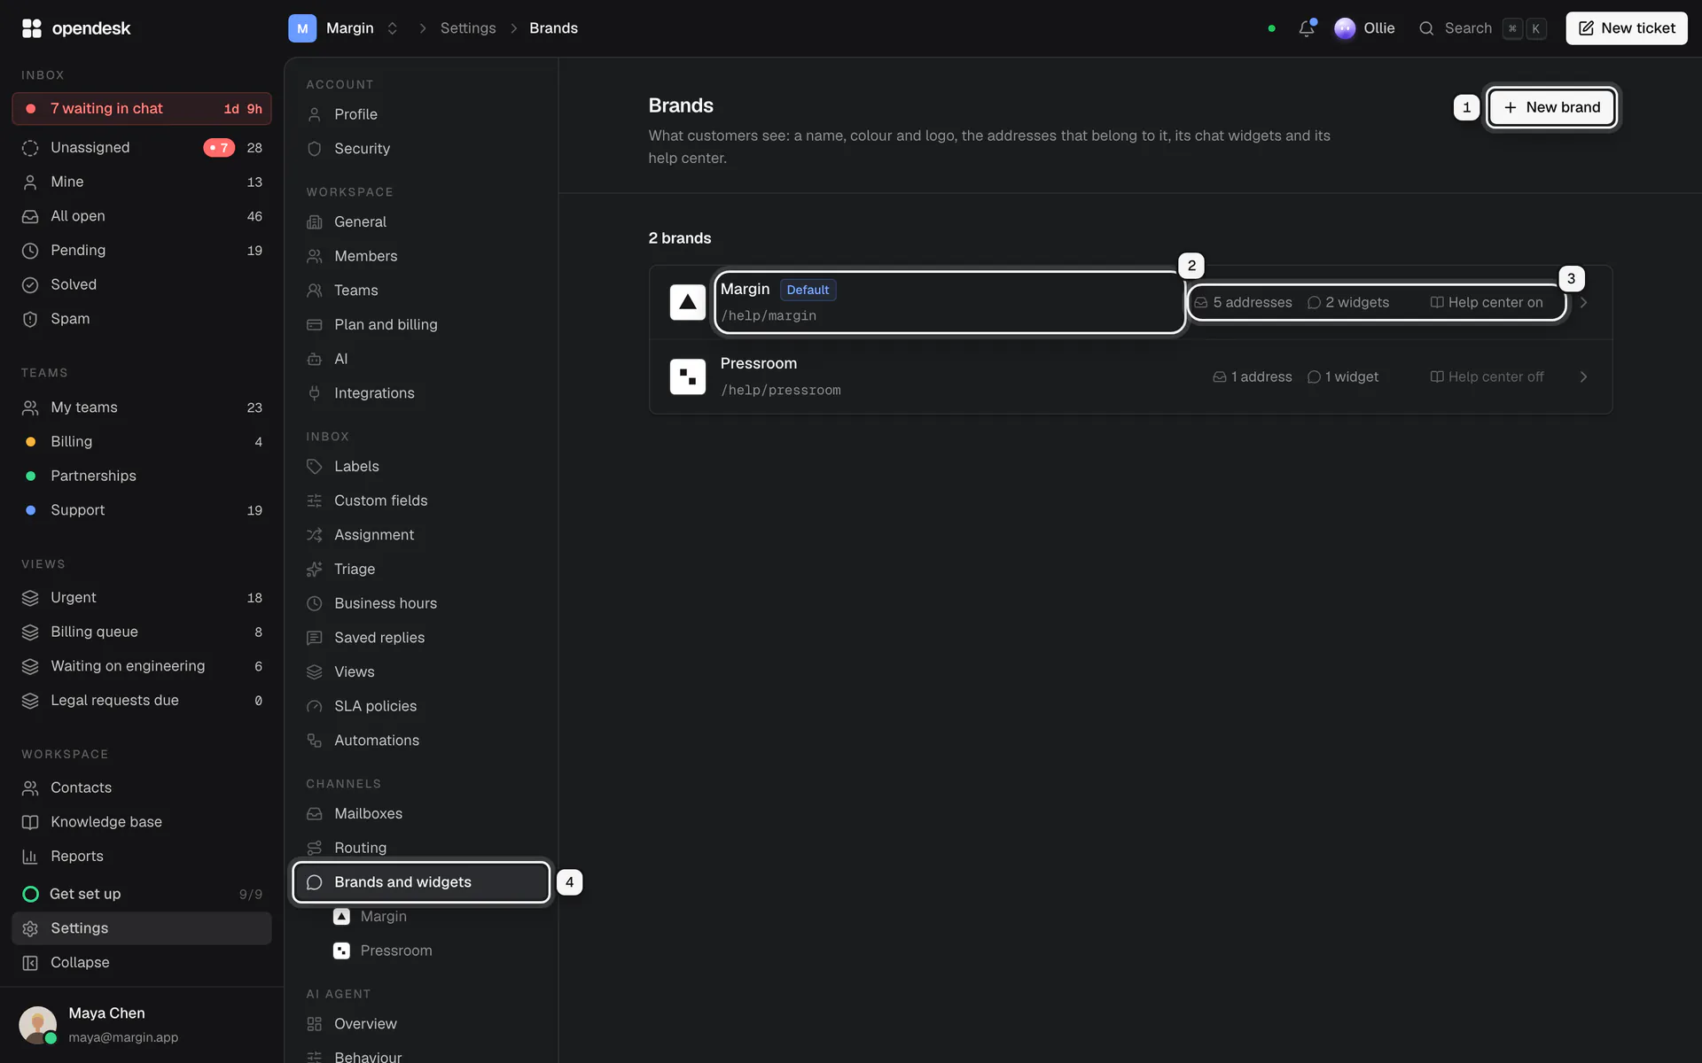Click the Business hours clock icon
This screenshot has width=1702, height=1063.
tap(314, 603)
